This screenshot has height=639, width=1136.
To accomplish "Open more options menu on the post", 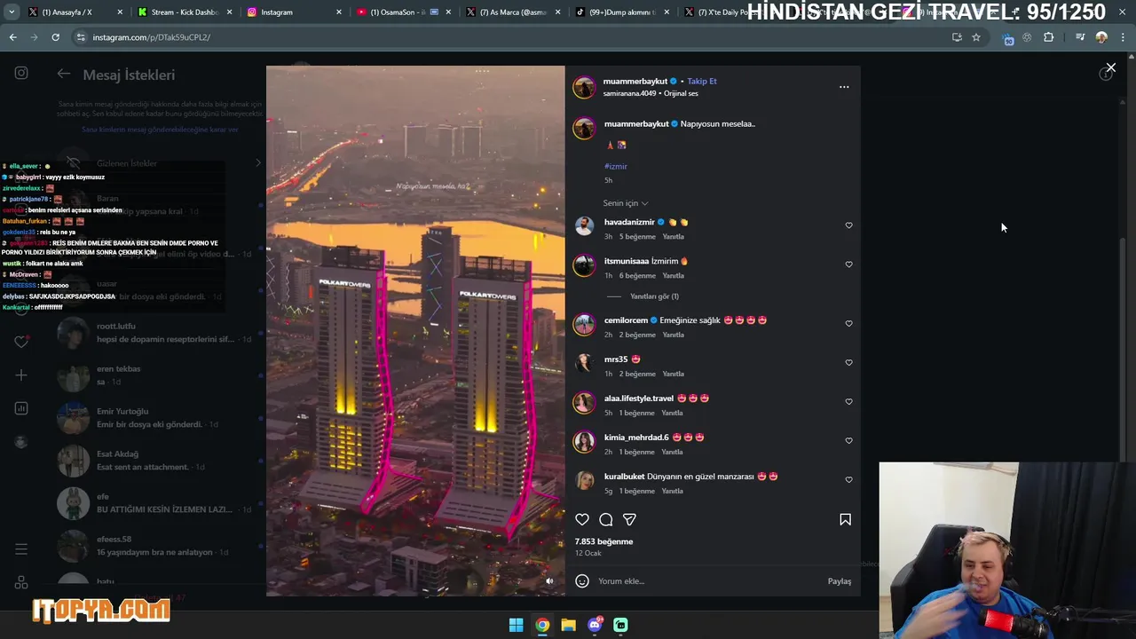I will click(844, 87).
